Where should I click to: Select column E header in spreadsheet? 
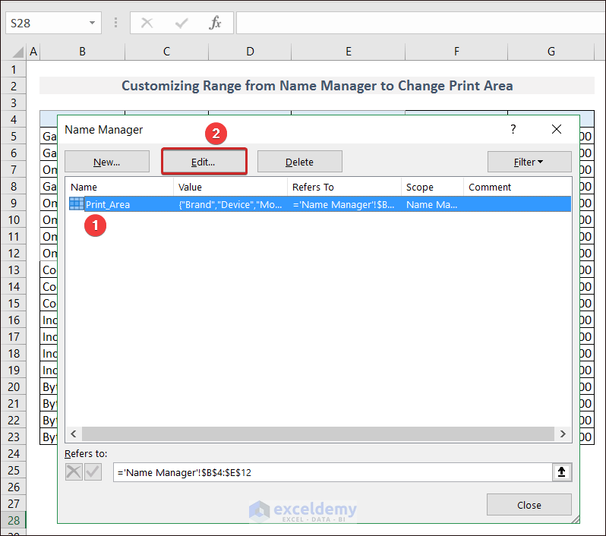(348, 52)
